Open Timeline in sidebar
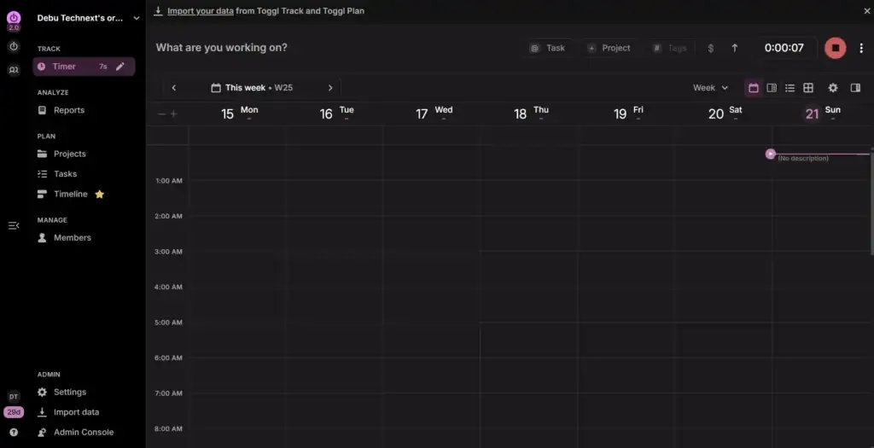The height and width of the screenshot is (448, 874). tap(71, 194)
